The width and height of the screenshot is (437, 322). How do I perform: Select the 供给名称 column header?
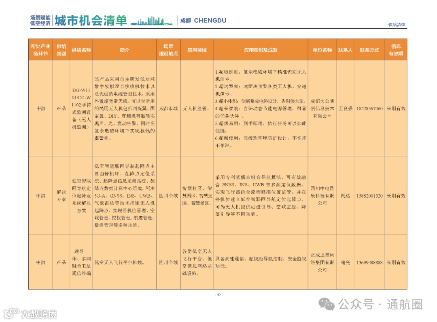pyautogui.click(x=81, y=50)
